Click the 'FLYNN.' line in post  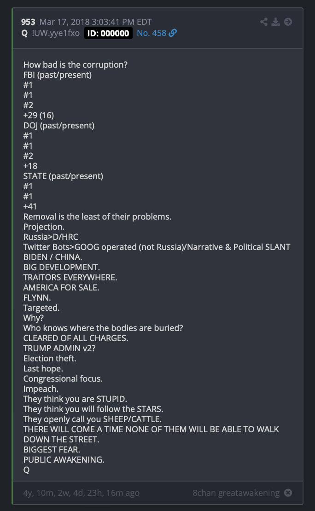click(x=37, y=297)
